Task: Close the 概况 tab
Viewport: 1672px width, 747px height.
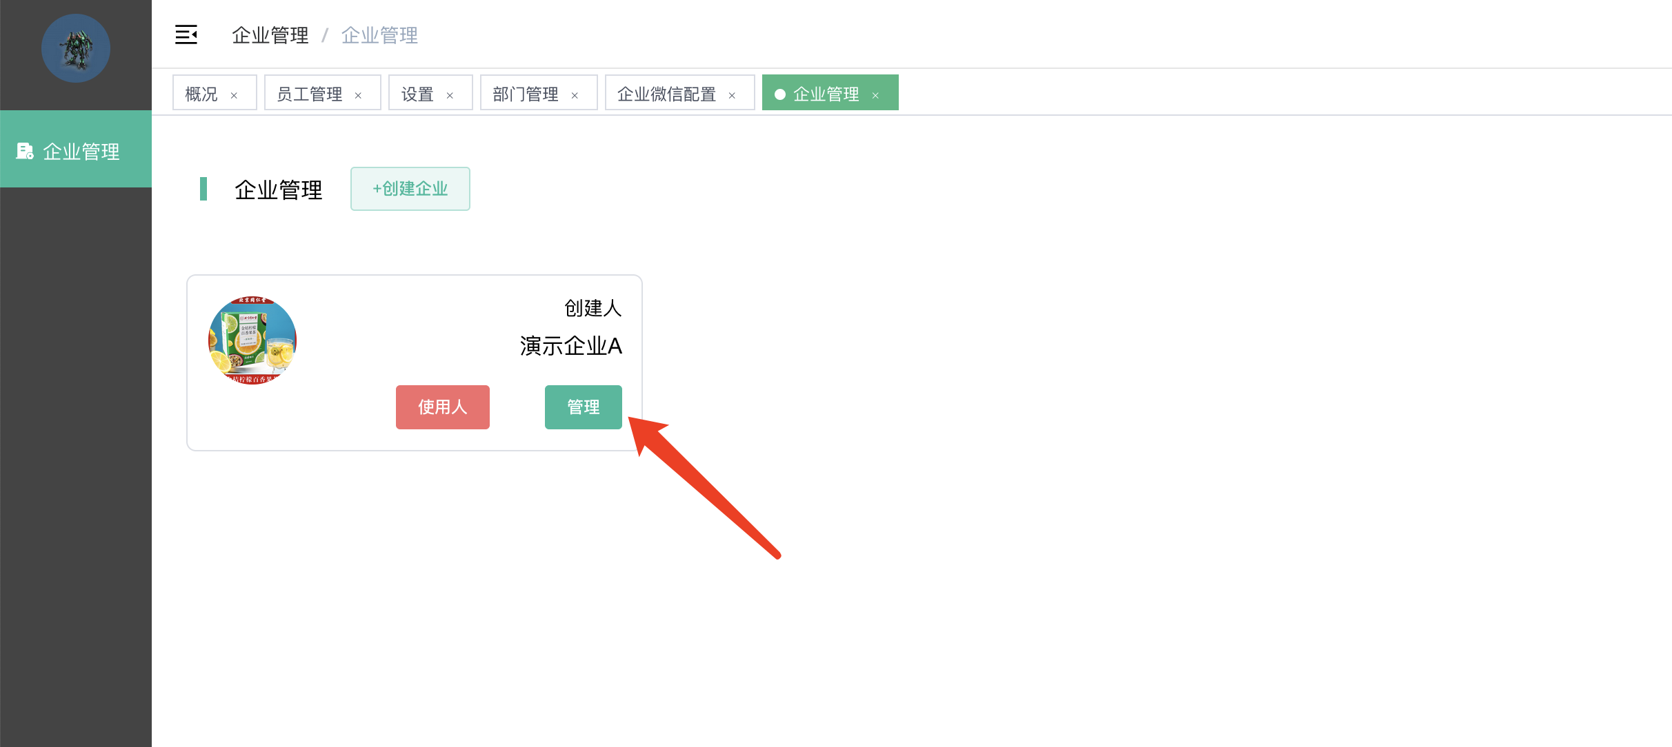Action: (234, 95)
